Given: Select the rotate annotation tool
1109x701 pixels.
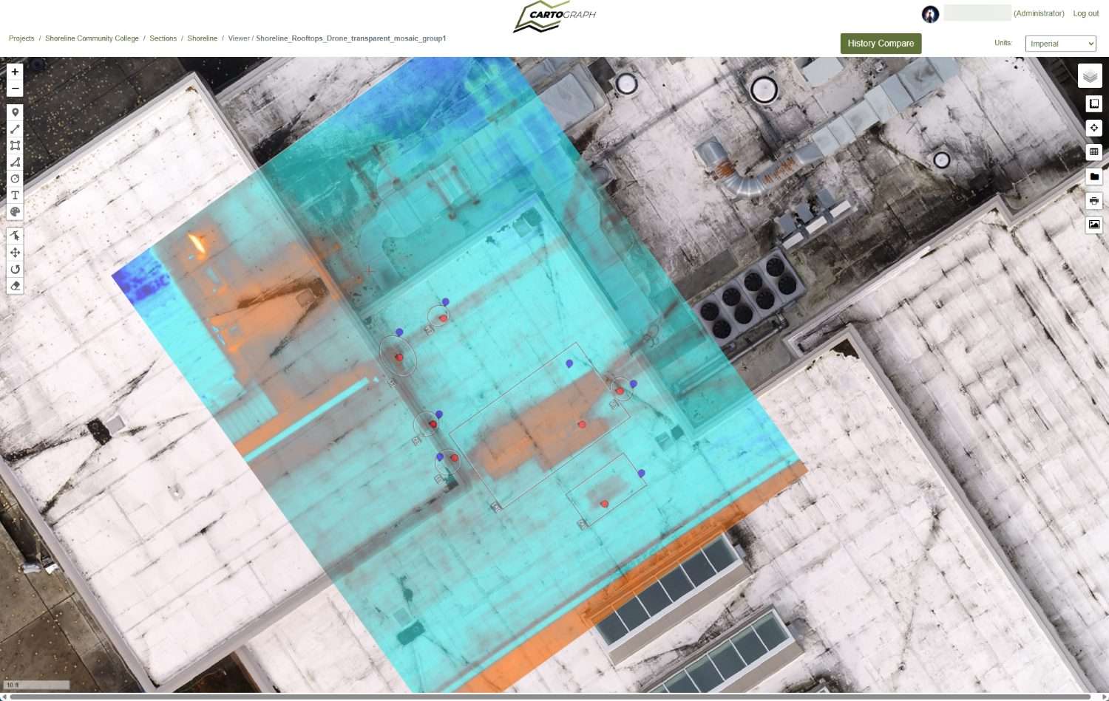Looking at the screenshot, I should click(x=15, y=269).
